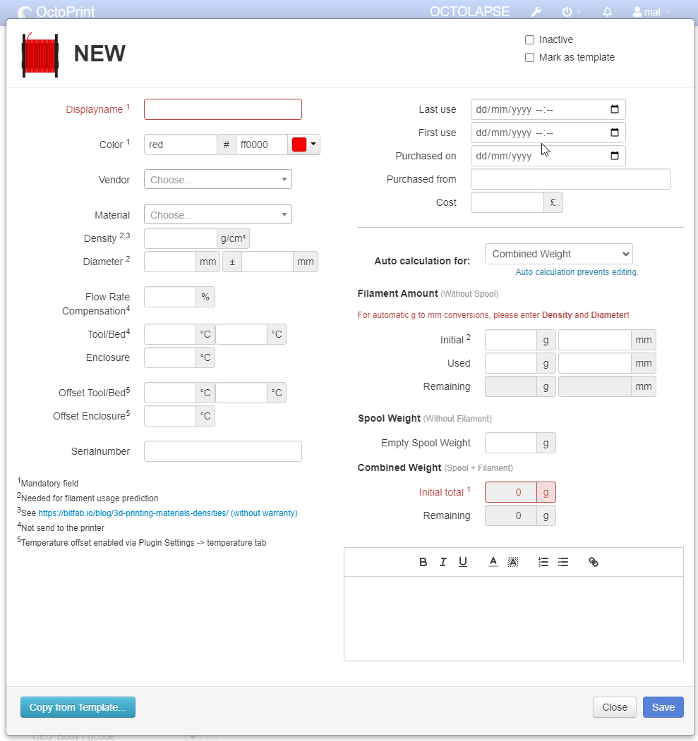Insert numbered list in notes editor
698x741 pixels.
point(543,562)
